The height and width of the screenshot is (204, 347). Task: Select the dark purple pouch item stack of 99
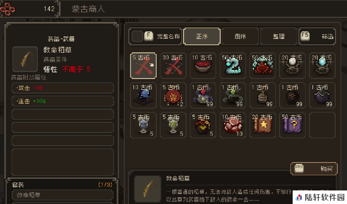(x=323, y=96)
